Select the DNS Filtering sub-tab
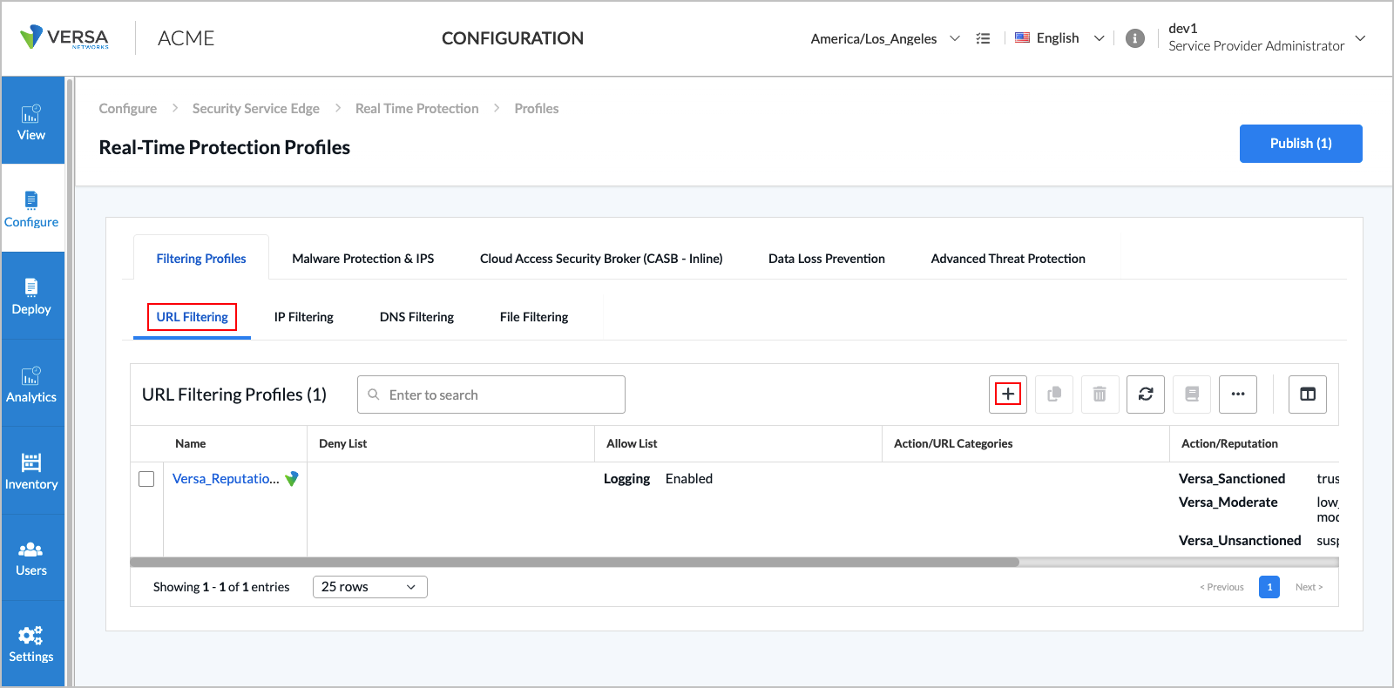Screen dimensions: 1394x688 point(416,317)
